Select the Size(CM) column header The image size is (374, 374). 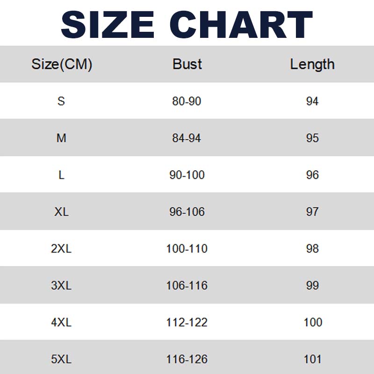[62, 64]
